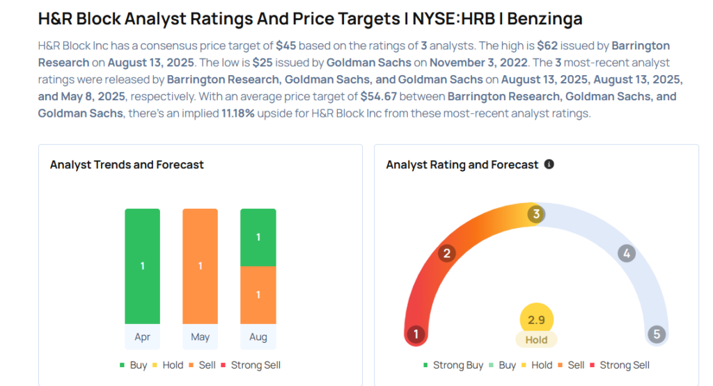
Task: Toggle Strong Sell series in Trends legend
Action: (249, 365)
